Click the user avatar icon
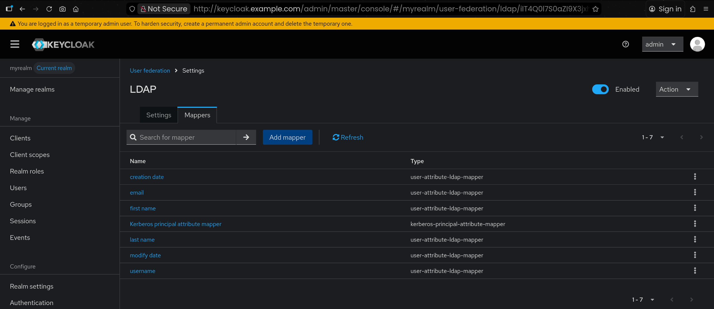 [x=697, y=44]
